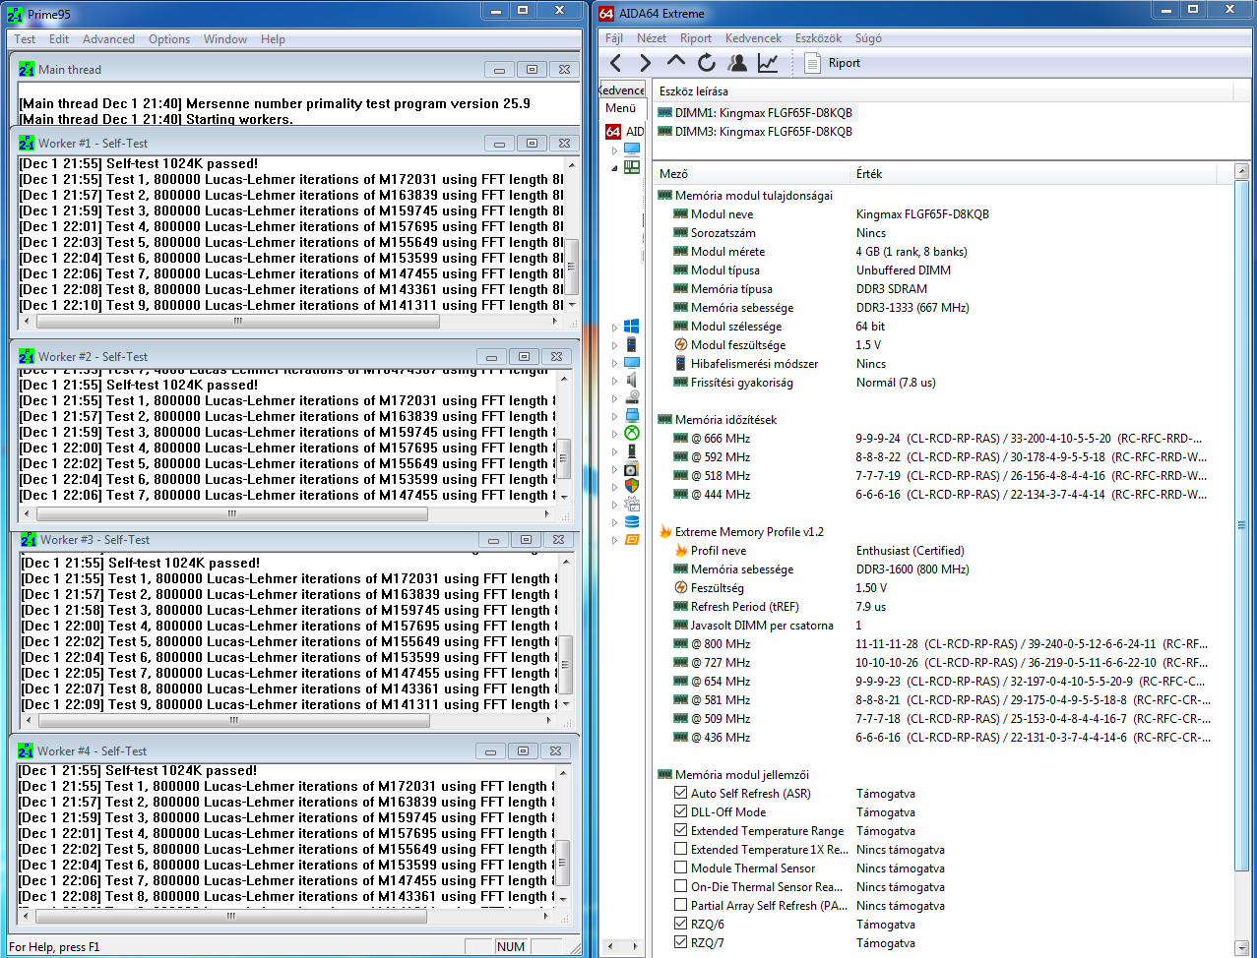The height and width of the screenshot is (958, 1257).
Task: Click Worker #1 horizontal scrollbar
Action: [x=291, y=322]
